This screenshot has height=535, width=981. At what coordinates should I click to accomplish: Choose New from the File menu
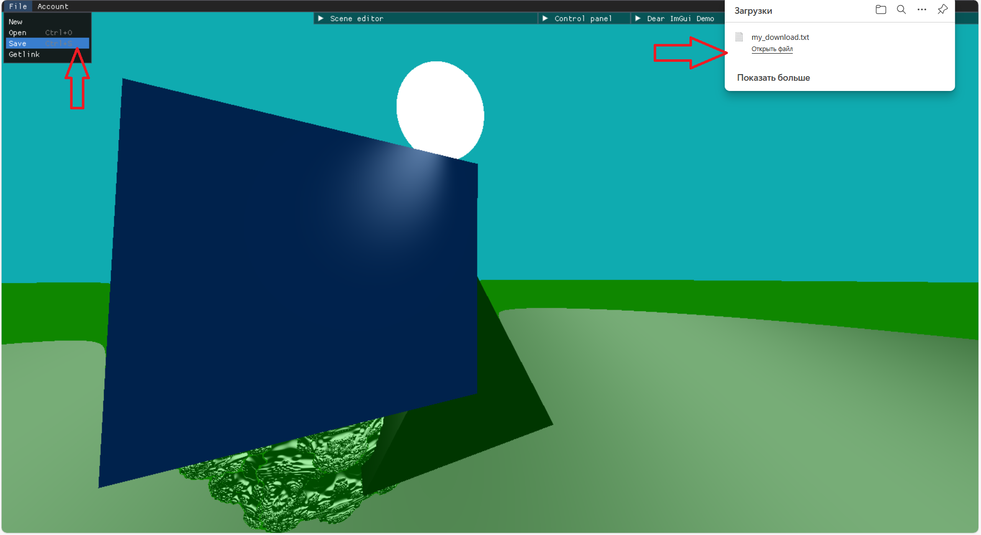[16, 22]
